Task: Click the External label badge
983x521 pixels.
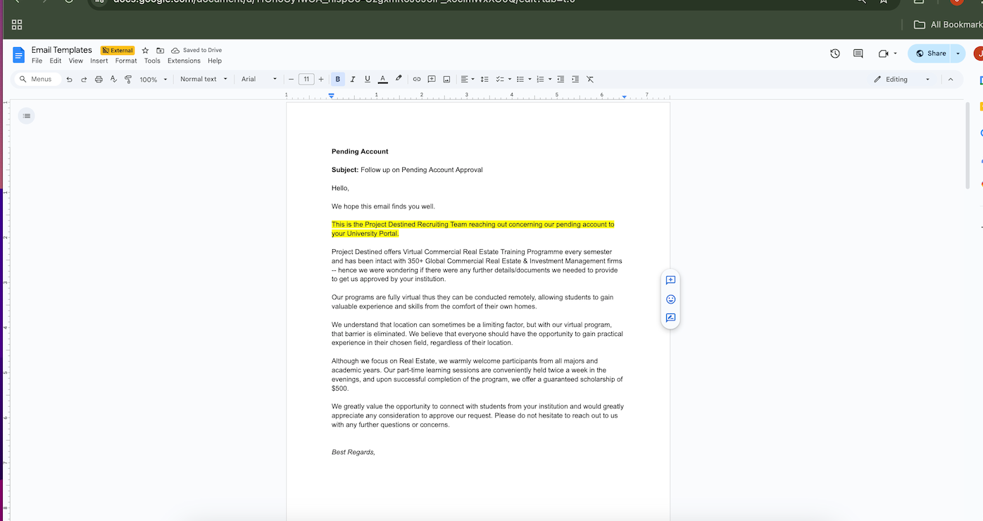Action: (118, 51)
